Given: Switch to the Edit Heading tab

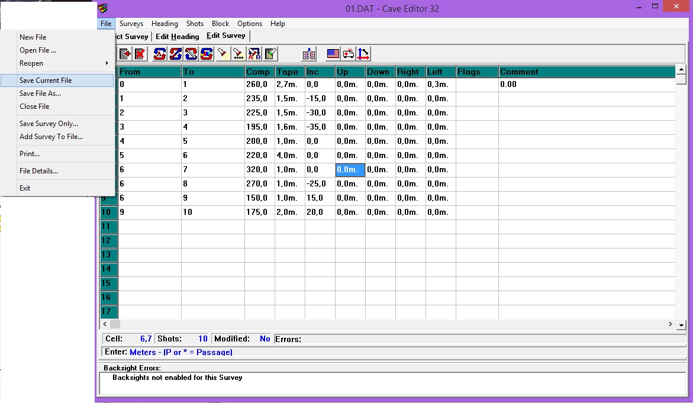Looking at the screenshot, I should tap(177, 37).
